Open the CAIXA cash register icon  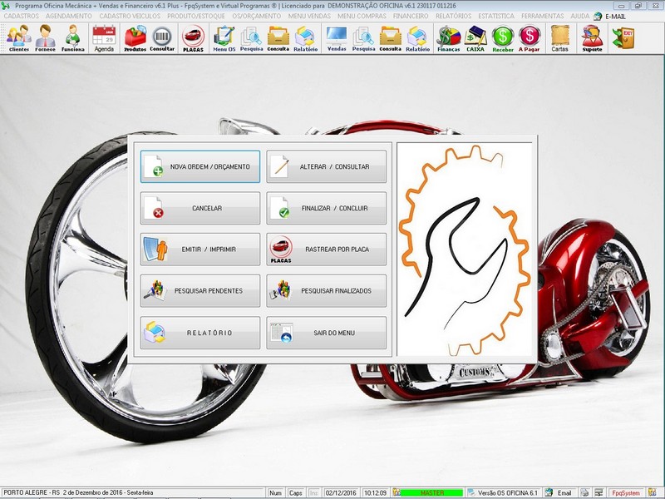475,38
